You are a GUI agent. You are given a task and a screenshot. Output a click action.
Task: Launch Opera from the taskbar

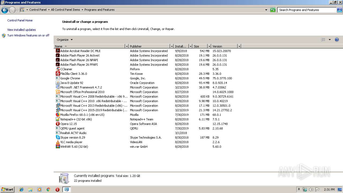(x=57, y=190)
